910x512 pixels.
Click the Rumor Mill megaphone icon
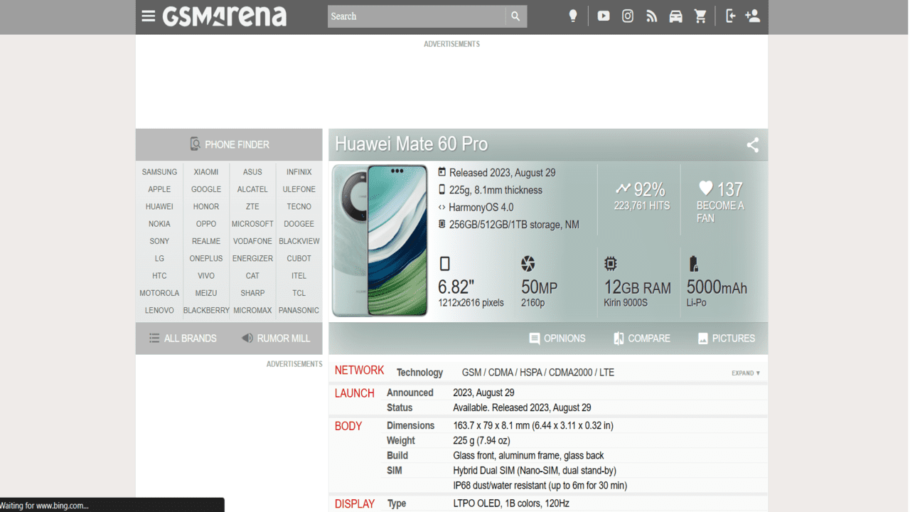[x=247, y=338]
